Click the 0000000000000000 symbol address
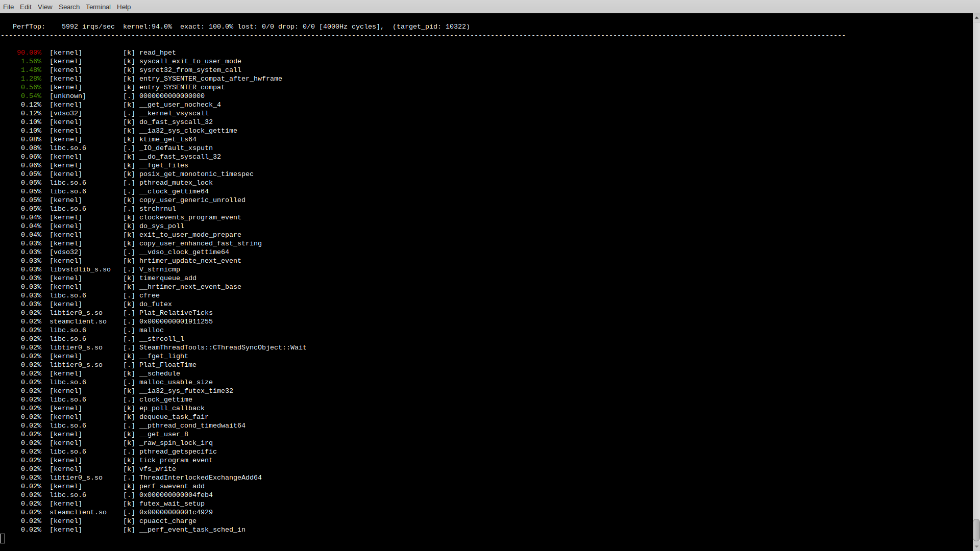The image size is (980, 551). 171,96
